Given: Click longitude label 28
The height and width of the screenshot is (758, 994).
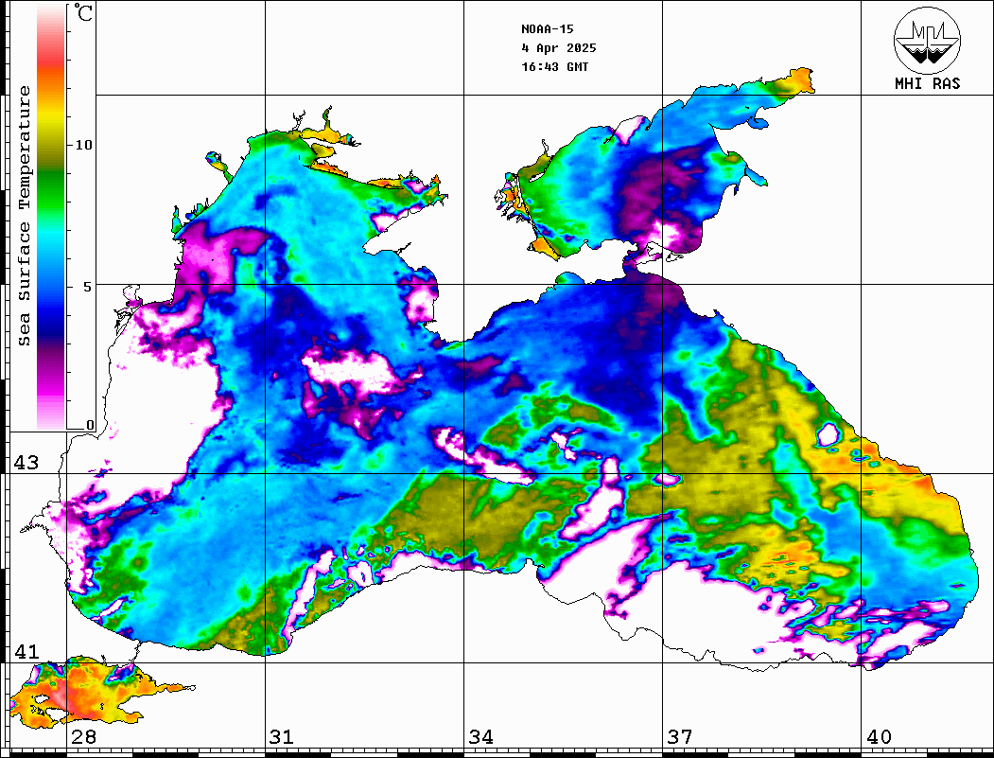Looking at the screenshot, I should point(83,737).
